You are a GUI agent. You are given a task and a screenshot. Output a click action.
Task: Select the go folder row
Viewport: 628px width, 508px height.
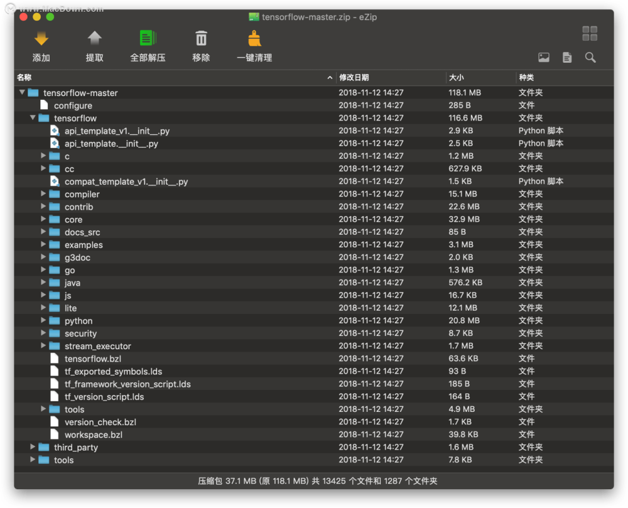pos(314,270)
